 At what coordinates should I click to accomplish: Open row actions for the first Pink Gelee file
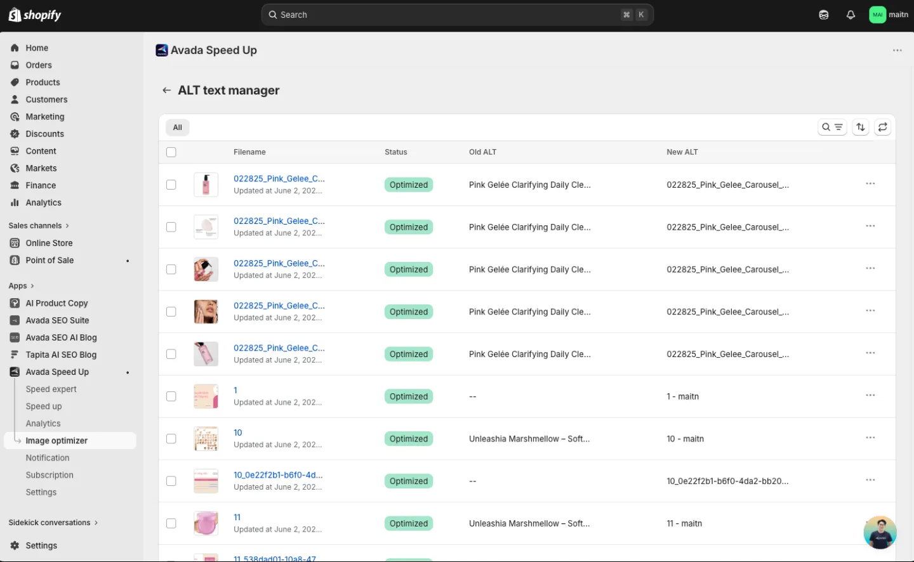870,184
